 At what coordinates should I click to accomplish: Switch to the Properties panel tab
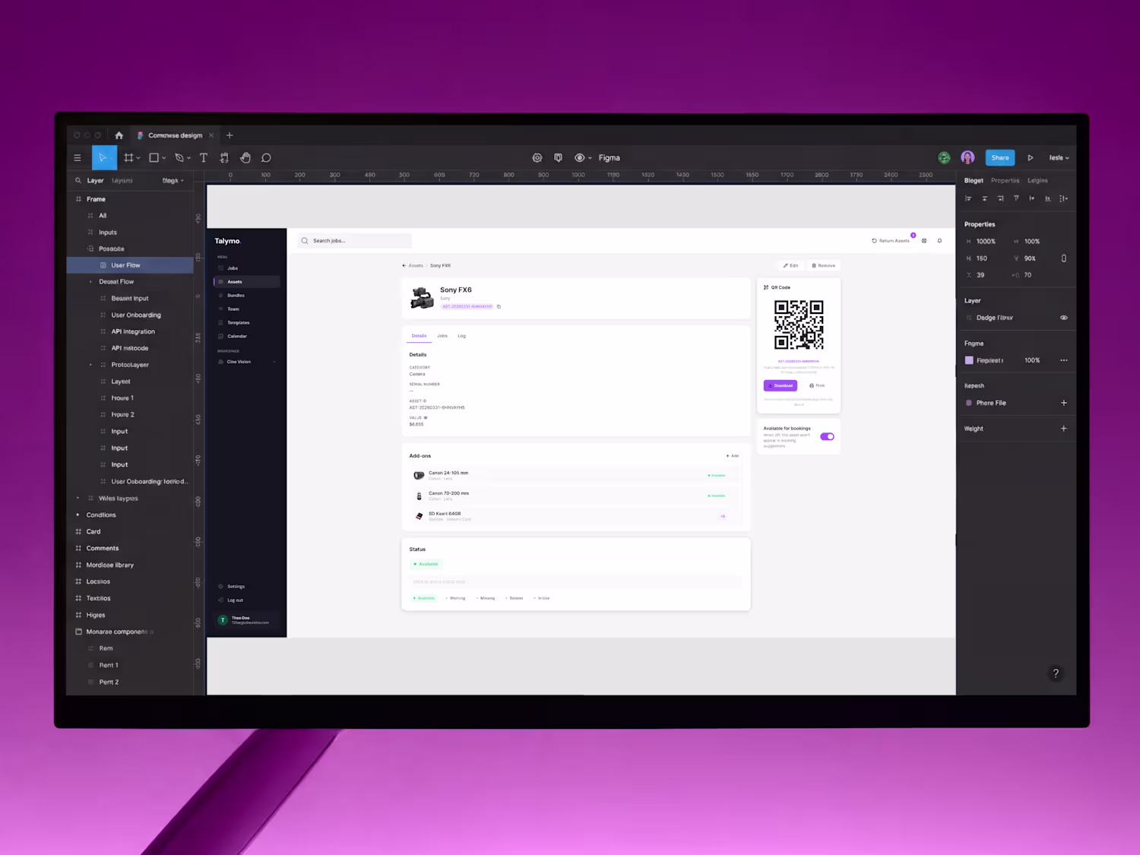point(1005,181)
